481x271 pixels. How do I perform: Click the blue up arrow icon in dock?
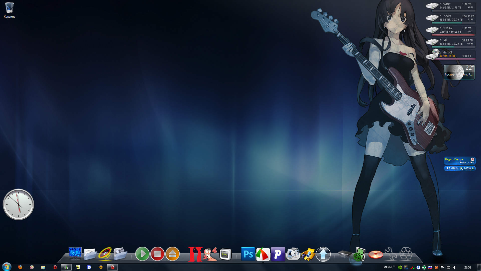323,254
